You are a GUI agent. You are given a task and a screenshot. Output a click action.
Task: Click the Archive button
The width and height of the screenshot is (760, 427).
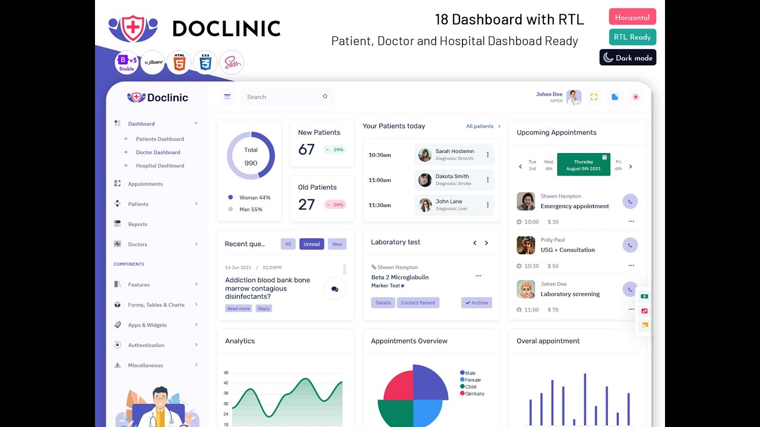point(477,302)
